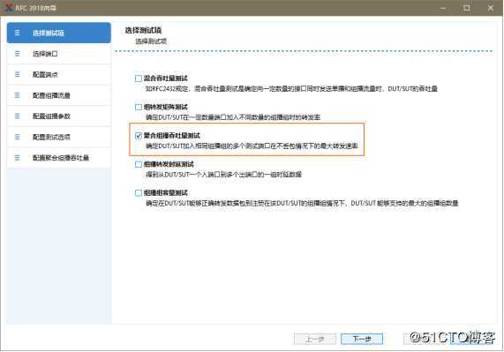The height and width of the screenshot is (352, 504).
Task: Open the 配置组播参数 step
Action: (x=59, y=116)
